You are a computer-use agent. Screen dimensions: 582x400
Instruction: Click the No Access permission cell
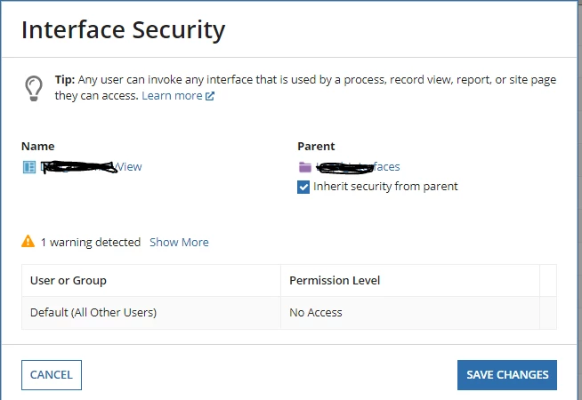409,313
